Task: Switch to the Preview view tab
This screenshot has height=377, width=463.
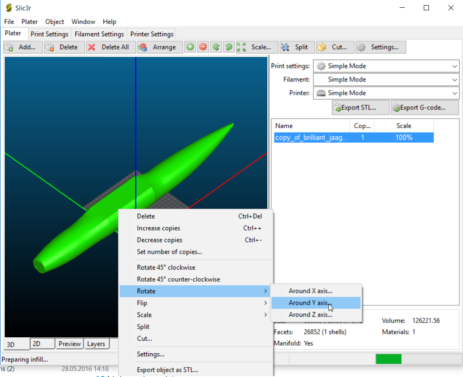Action: point(69,344)
